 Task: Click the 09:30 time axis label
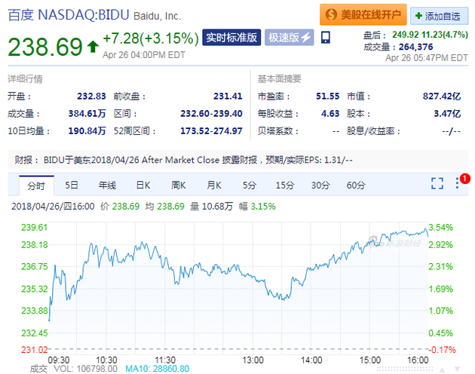[x=59, y=360]
